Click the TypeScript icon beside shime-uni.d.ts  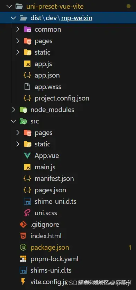click(x=27, y=201)
